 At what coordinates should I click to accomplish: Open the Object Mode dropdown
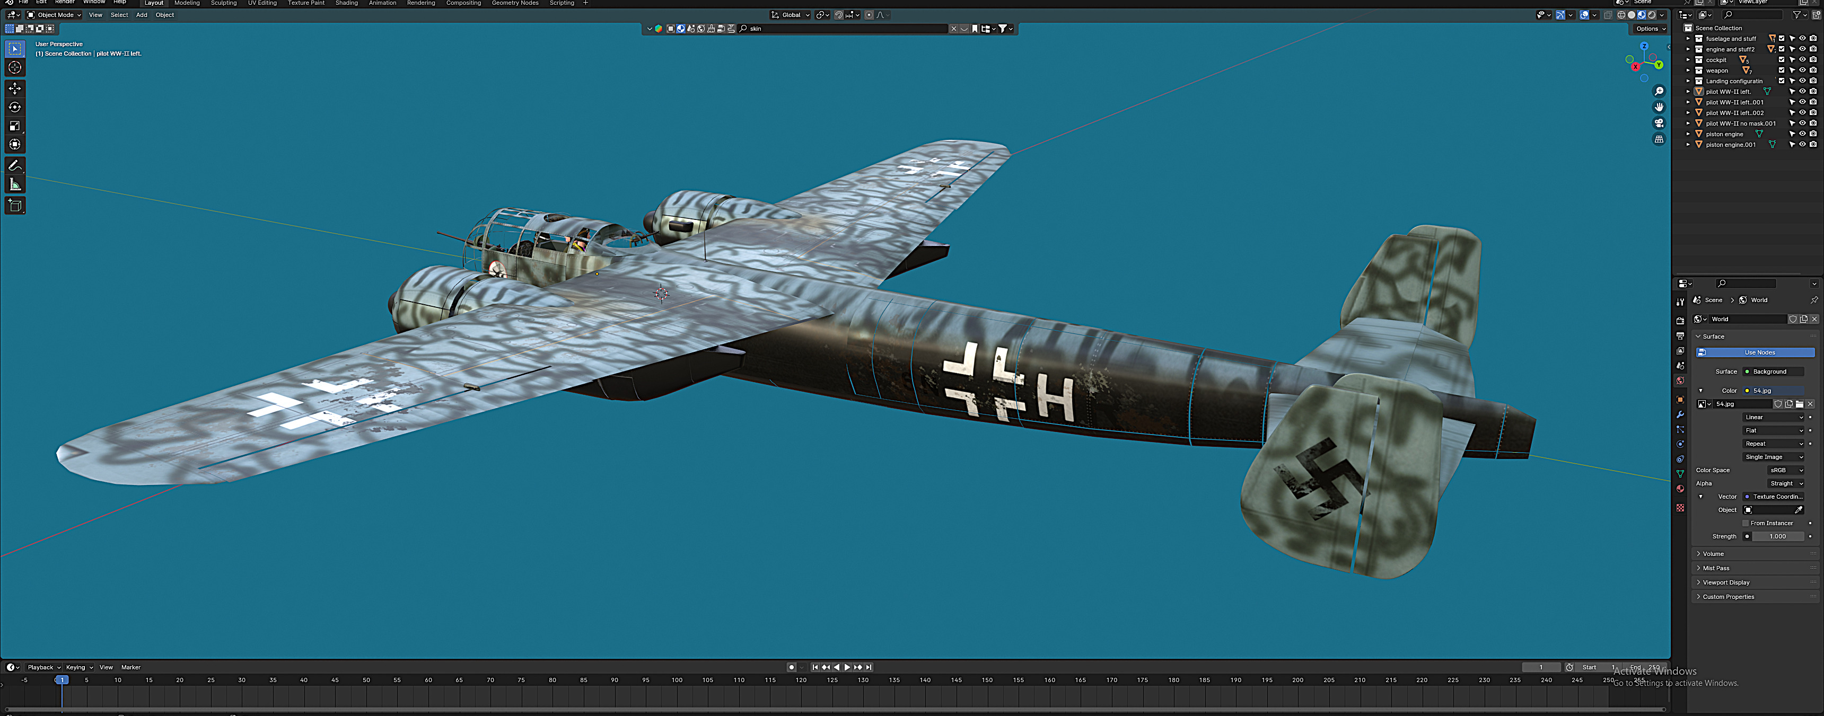pos(54,15)
